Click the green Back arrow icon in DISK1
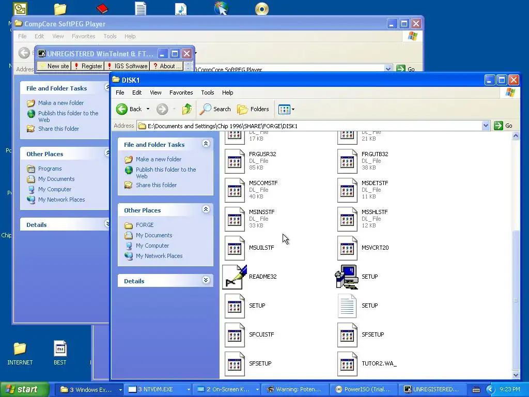 122,109
